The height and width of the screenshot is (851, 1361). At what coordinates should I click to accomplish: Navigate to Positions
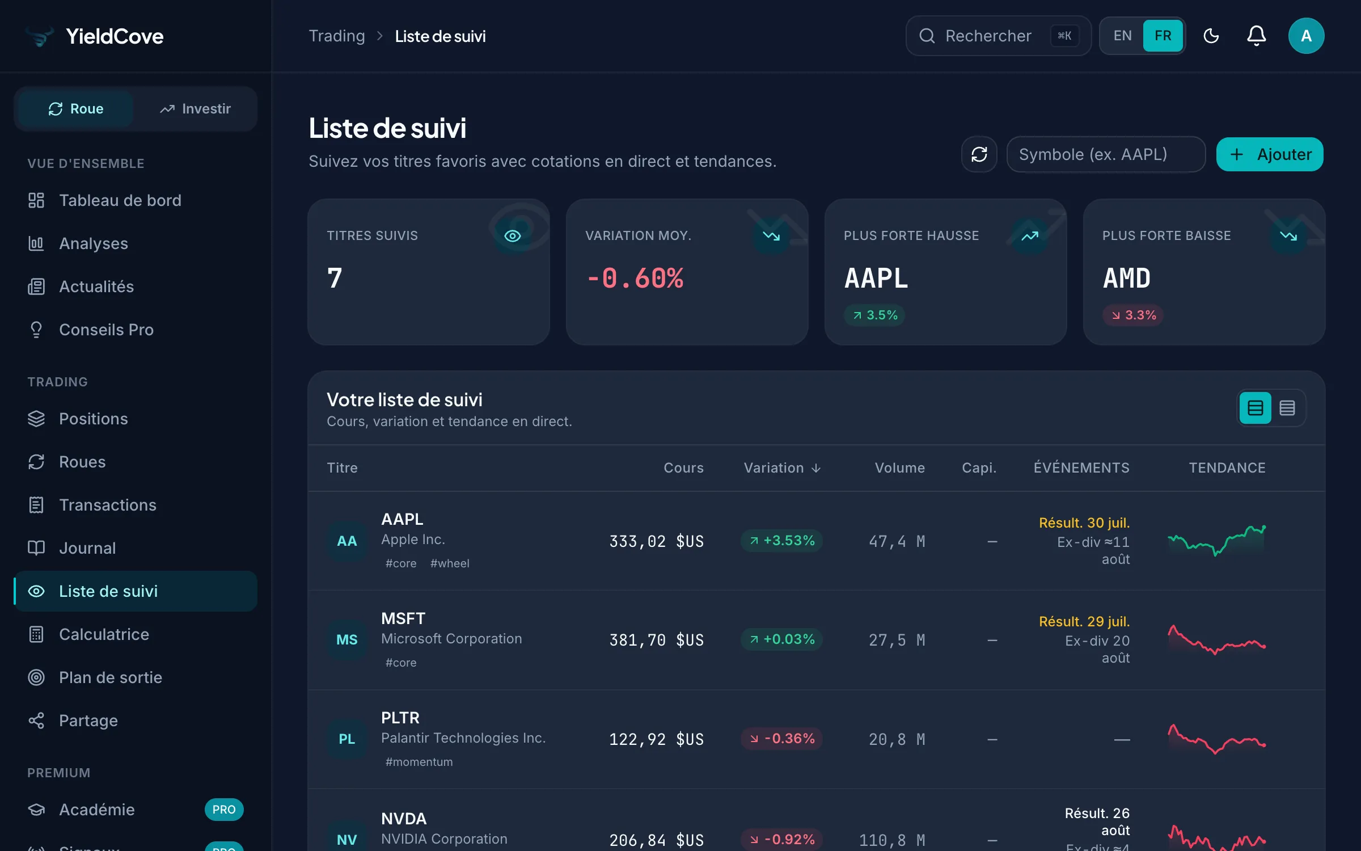(x=136, y=419)
